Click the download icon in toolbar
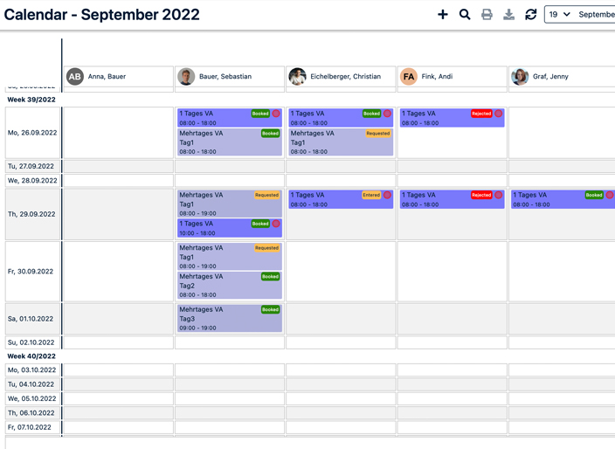This screenshot has height=449, width=615. click(x=508, y=15)
